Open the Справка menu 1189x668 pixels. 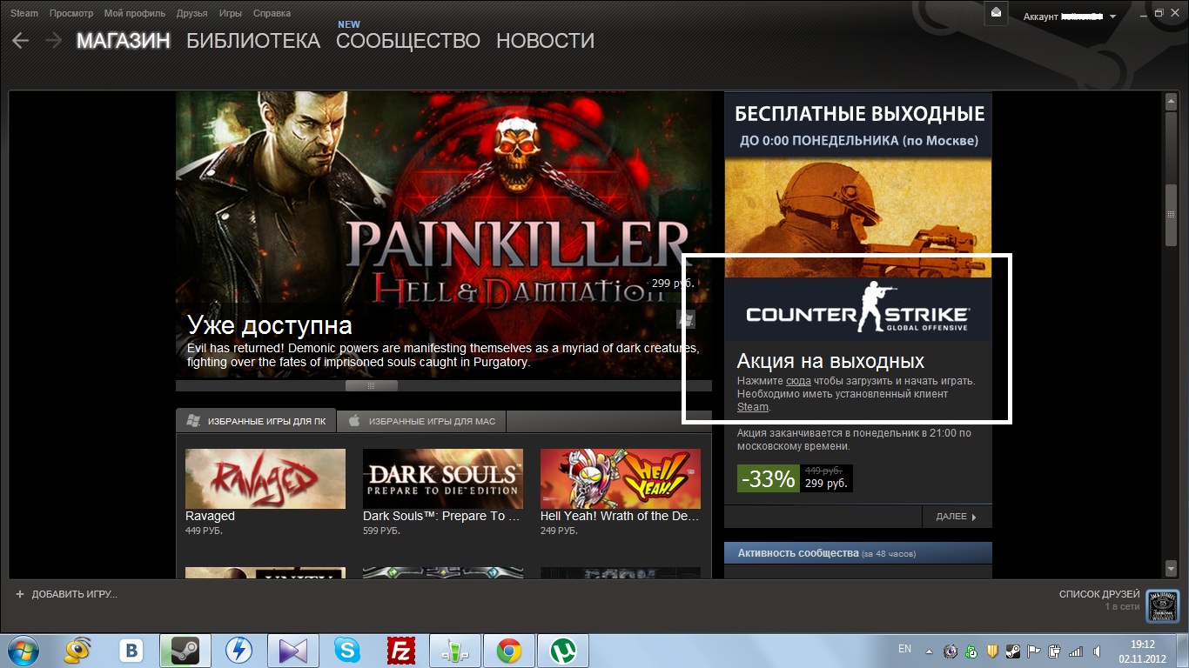click(272, 13)
